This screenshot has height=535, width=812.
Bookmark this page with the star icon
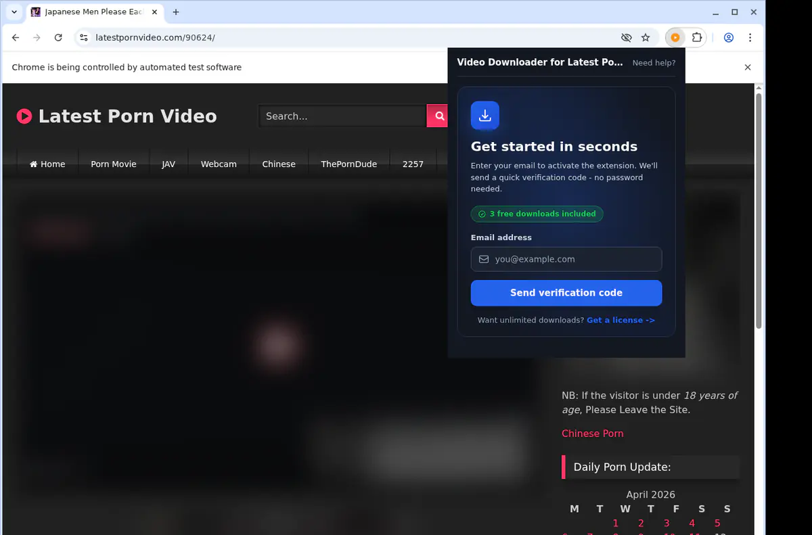[646, 38]
